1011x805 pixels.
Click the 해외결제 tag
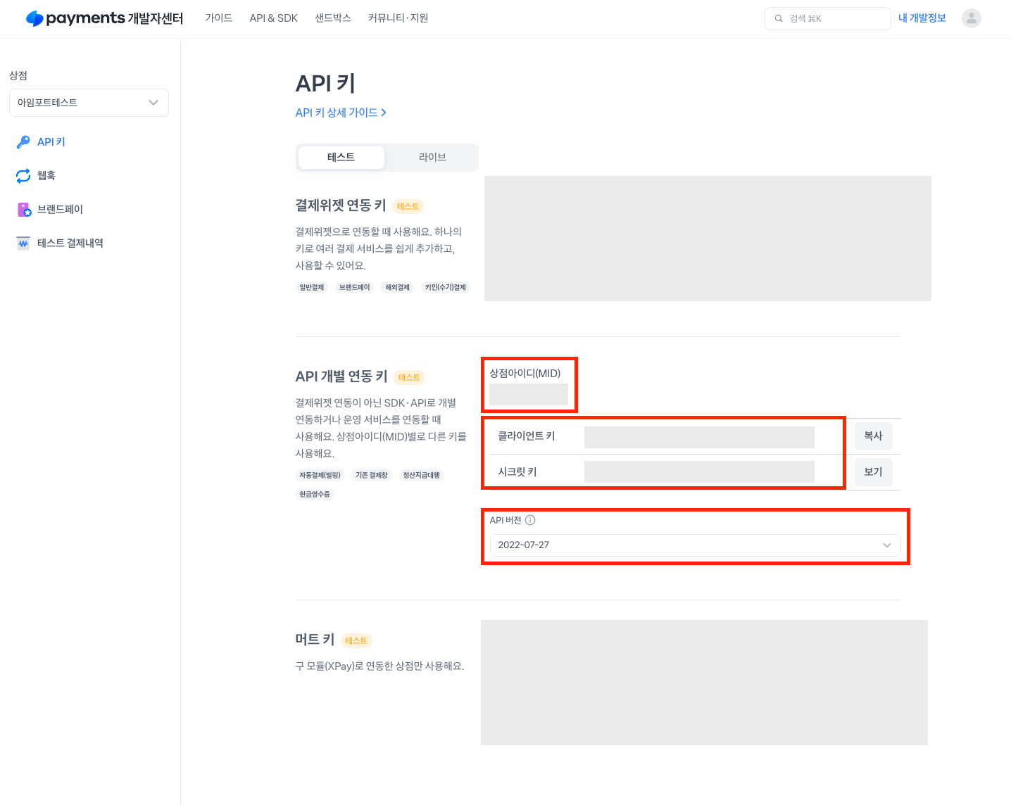pyautogui.click(x=397, y=288)
